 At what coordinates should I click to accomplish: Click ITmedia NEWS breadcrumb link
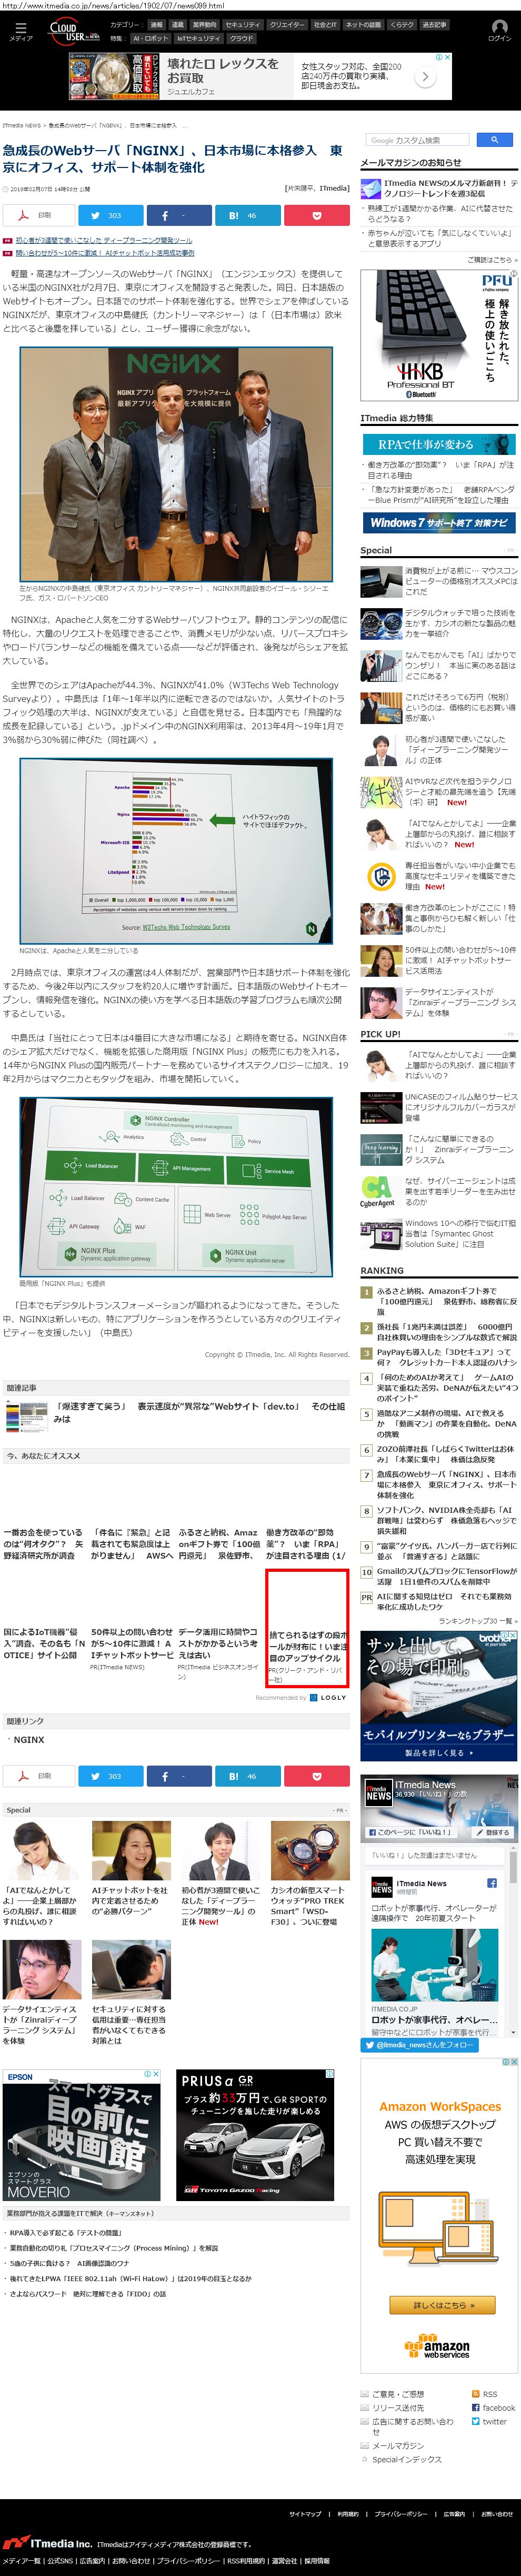point(22,126)
